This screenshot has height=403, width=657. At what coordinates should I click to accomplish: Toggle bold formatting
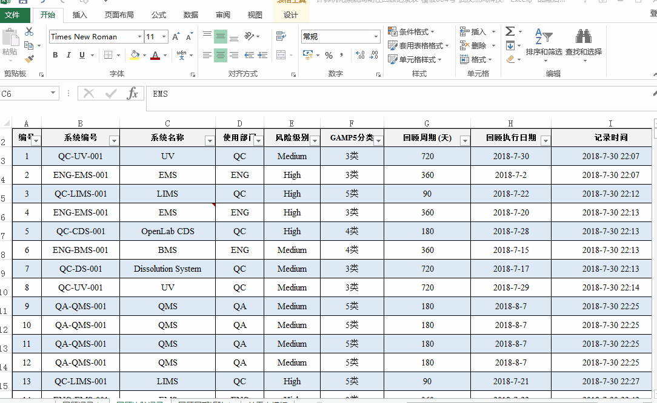pyautogui.click(x=55, y=54)
